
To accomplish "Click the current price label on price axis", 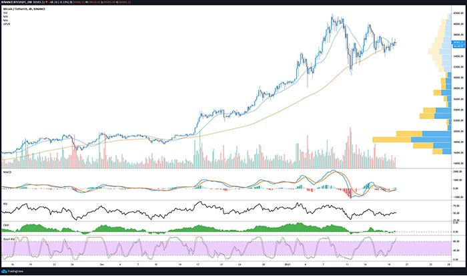I will [x=458, y=43].
